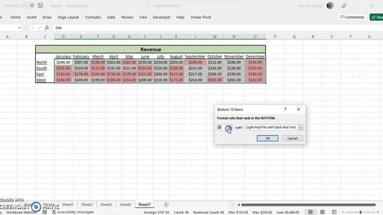Open the View ribbon tab
This screenshot has width=383, height=215.
pyautogui.click(x=143, y=17)
